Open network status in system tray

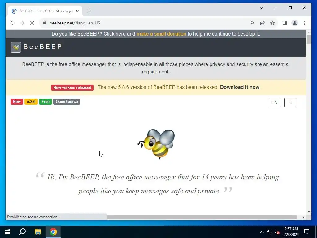pos(270,232)
